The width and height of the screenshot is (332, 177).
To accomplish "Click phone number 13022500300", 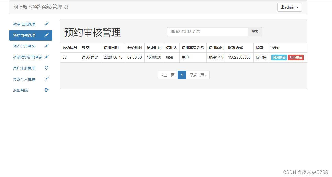I will tap(239, 57).
